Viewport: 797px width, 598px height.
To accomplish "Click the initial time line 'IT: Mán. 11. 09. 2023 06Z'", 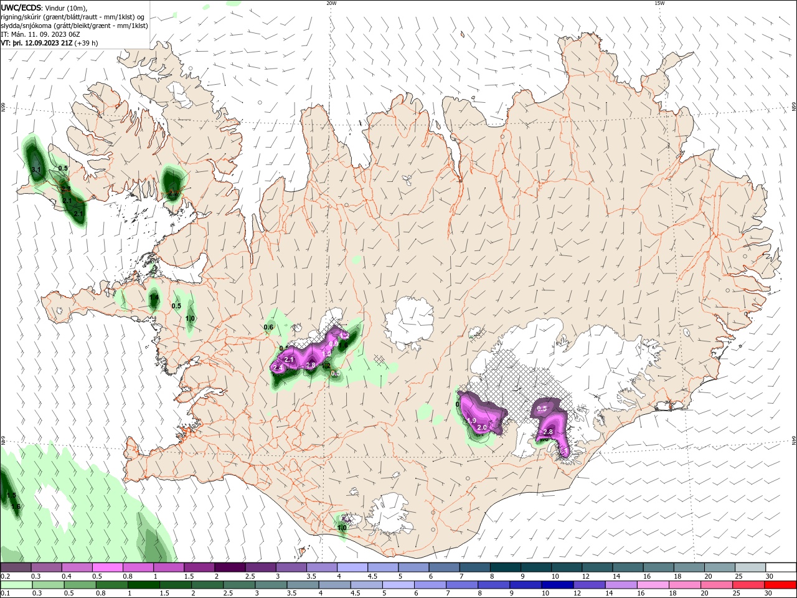I will [41, 34].
